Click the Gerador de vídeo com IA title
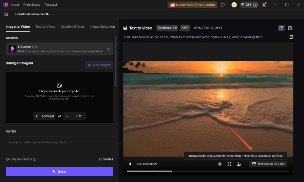This screenshot has width=304, height=182. point(32,14)
